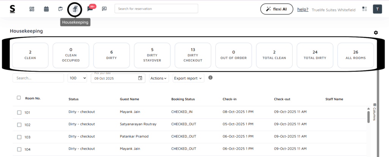Open the 100 rows-per-page dropdown
Screen dimensions: 389x157
(77, 78)
